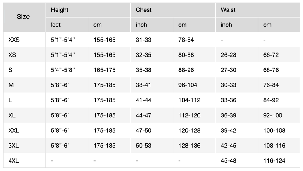Click the cm subheader under Waist
303x171 pixels.
click(x=267, y=25)
